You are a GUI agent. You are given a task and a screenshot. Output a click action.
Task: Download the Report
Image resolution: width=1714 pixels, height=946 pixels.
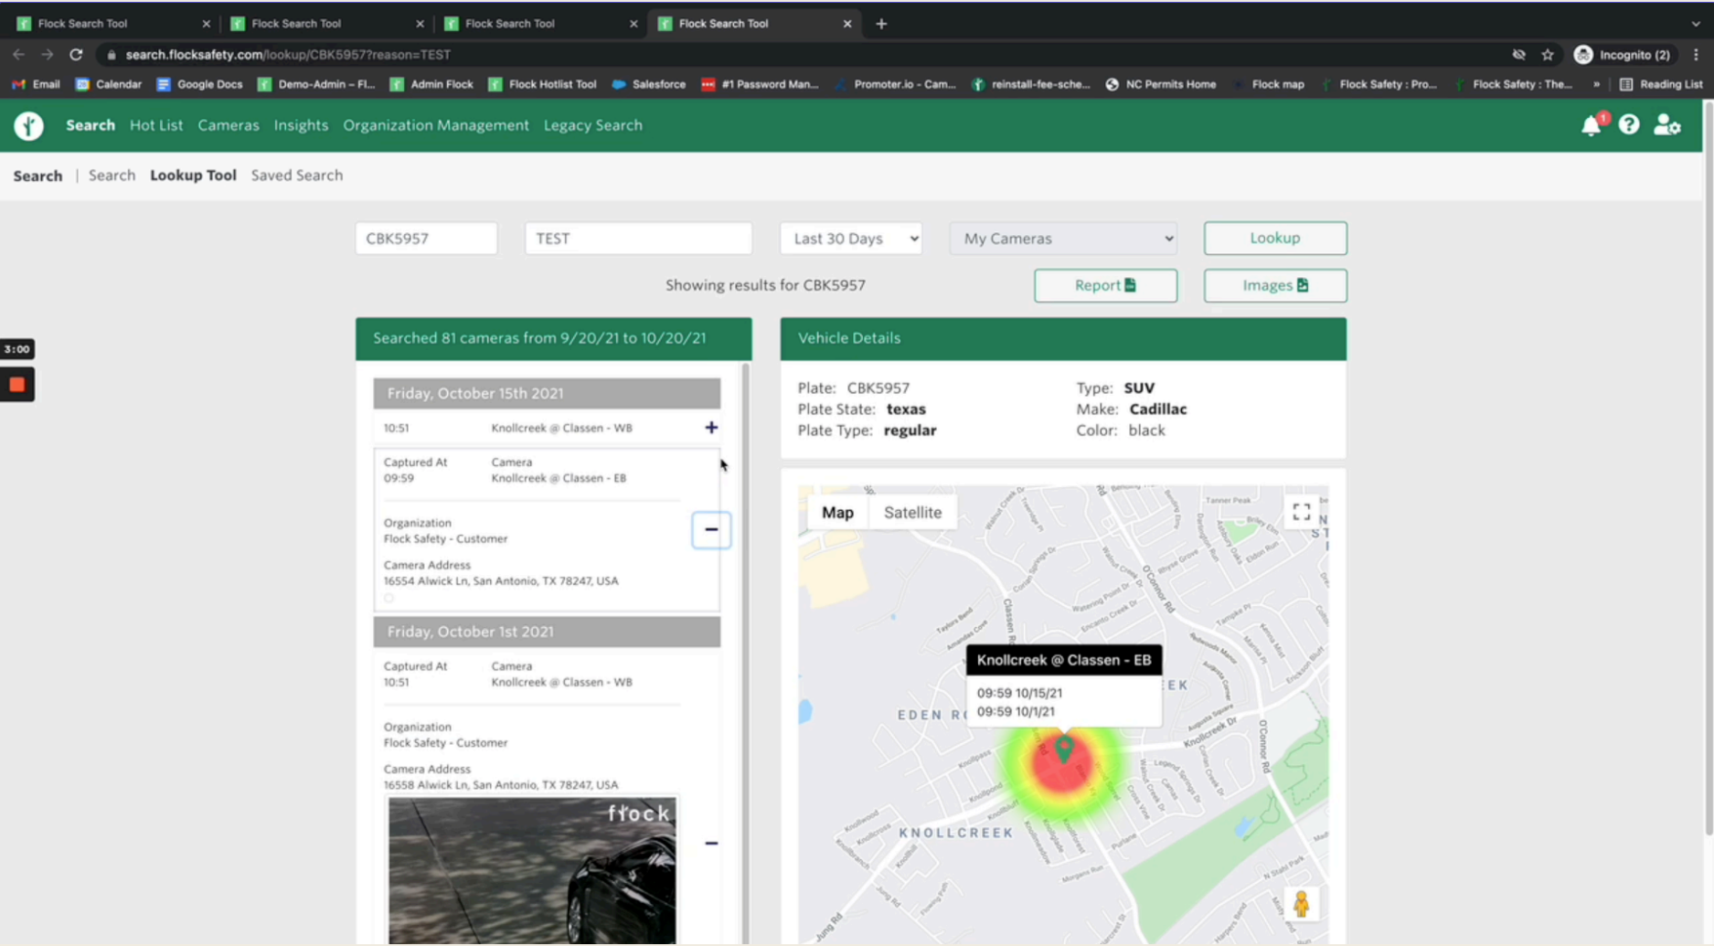click(1105, 286)
